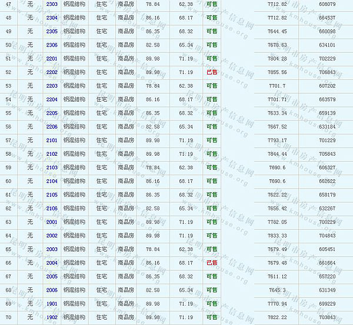Screen dimensions: 353x325
Task: Select room 2003 link
Action: coord(52,249)
